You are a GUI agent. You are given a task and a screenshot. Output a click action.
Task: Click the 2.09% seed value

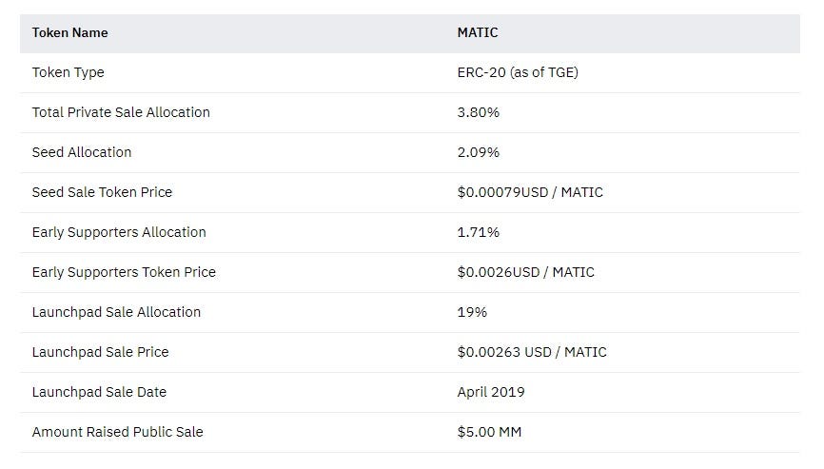point(478,152)
